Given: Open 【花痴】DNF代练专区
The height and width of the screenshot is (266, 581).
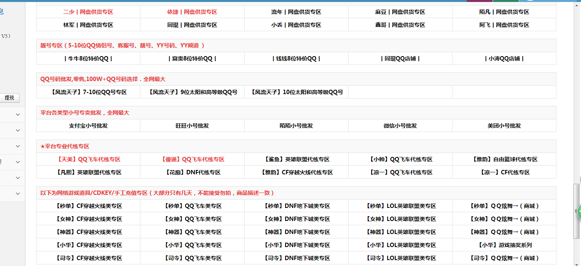Looking at the screenshot, I should coord(192,172).
